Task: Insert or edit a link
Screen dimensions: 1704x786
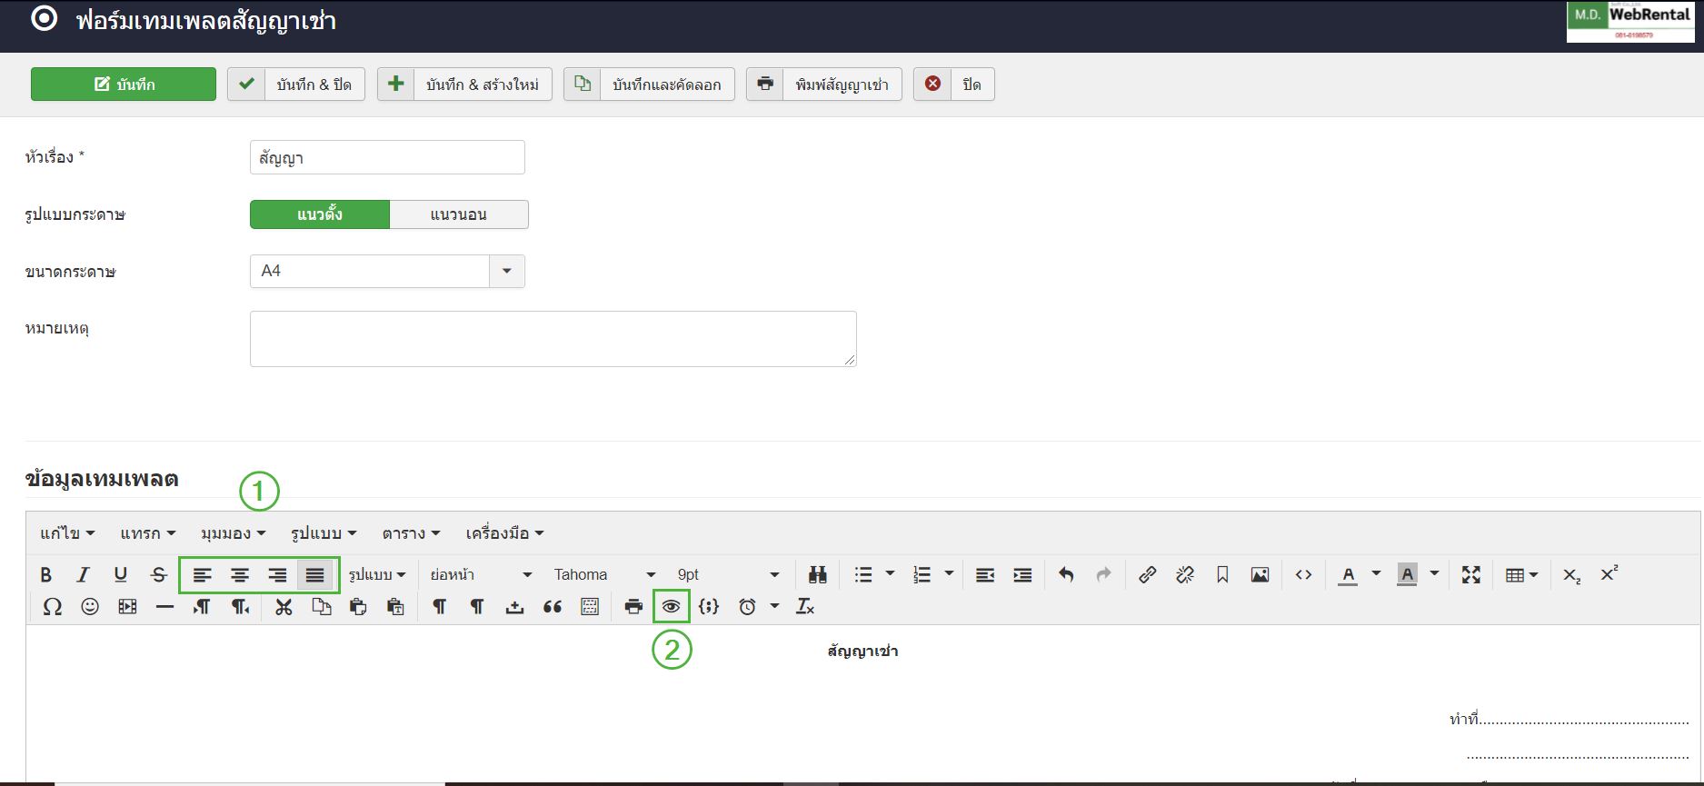Action: [x=1147, y=574]
